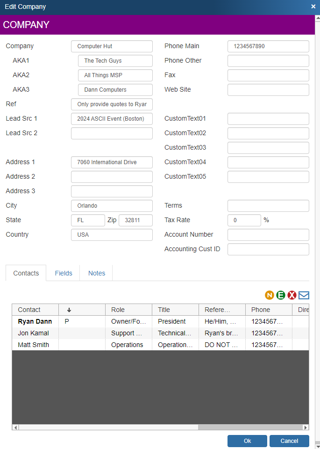The height and width of the screenshot is (449, 320).
Task: Switch to the Fields tab
Action: [63, 273]
